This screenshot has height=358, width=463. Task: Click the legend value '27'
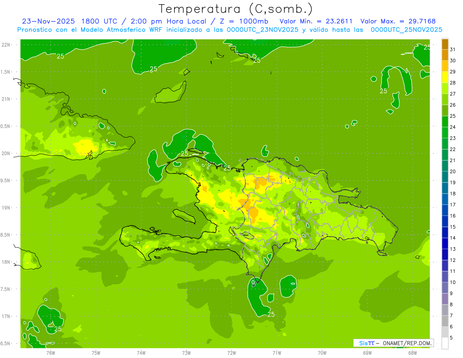tap(453, 94)
